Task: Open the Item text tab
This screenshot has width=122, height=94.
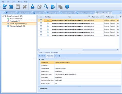Action: [42, 56]
